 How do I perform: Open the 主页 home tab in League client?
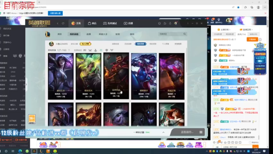point(76,23)
